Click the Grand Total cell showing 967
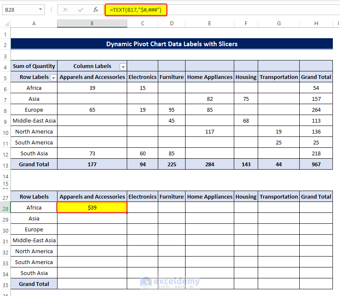Screen dimensions: 340x296 click(x=316, y=164)
